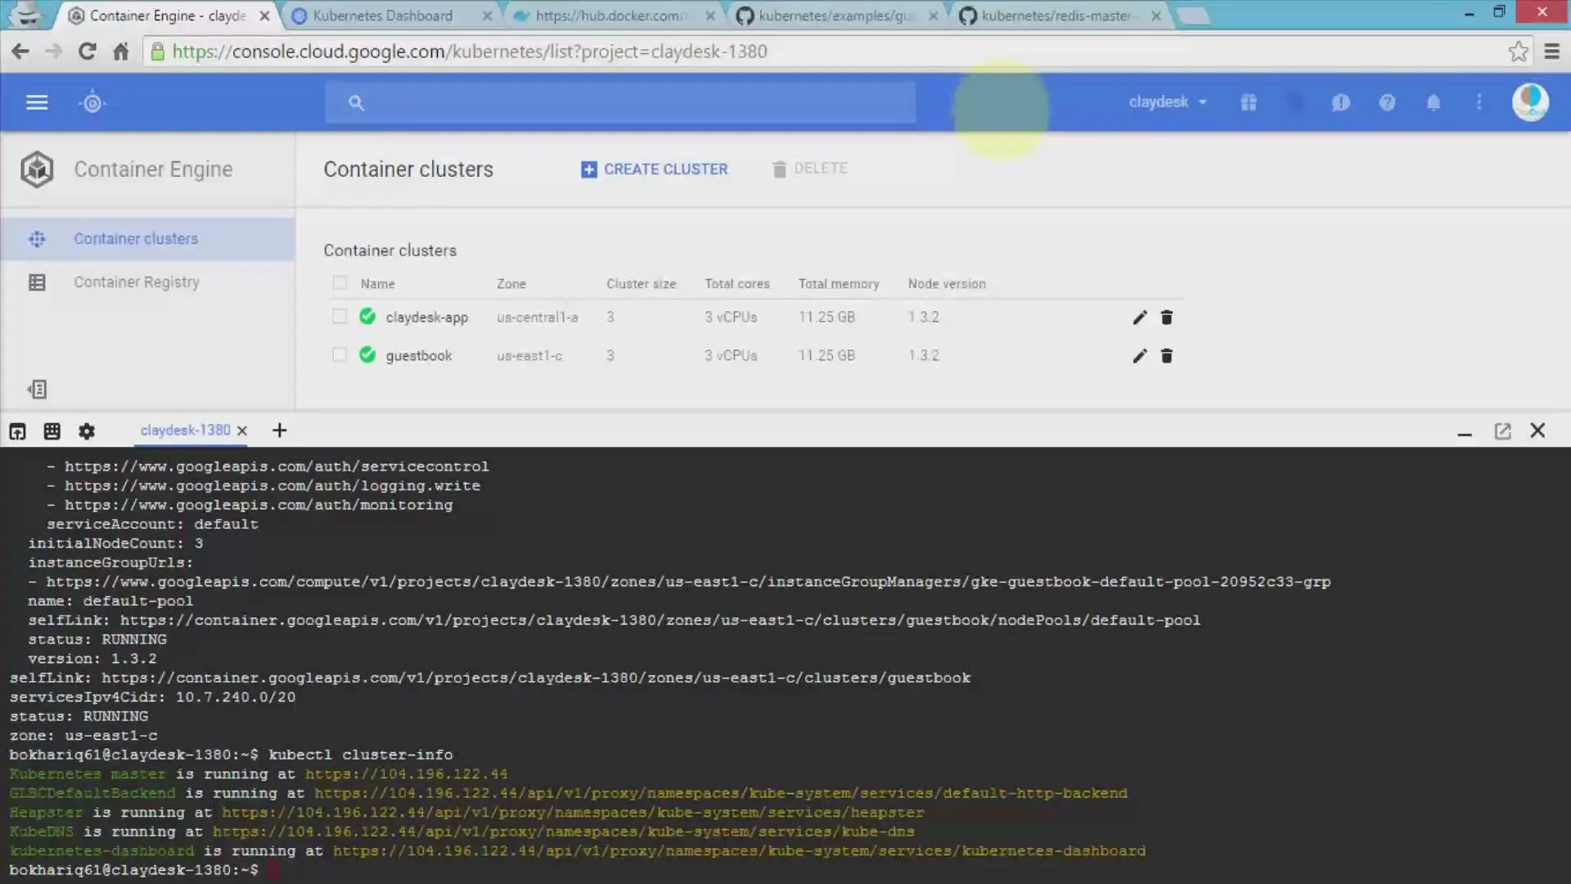This screenshot has width=1571, height=884.
Task: Click Cloud Shell keyboard grid icon
Action: [x=52, y=431]
